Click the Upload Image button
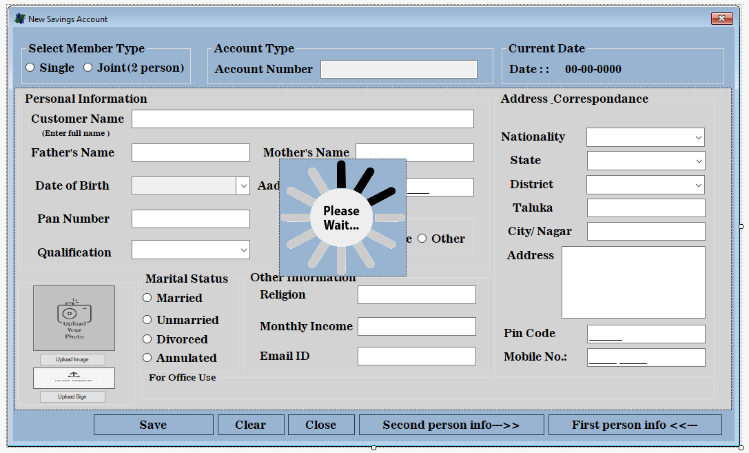This screenshot has width=749, height=453. tap(72, 359)
